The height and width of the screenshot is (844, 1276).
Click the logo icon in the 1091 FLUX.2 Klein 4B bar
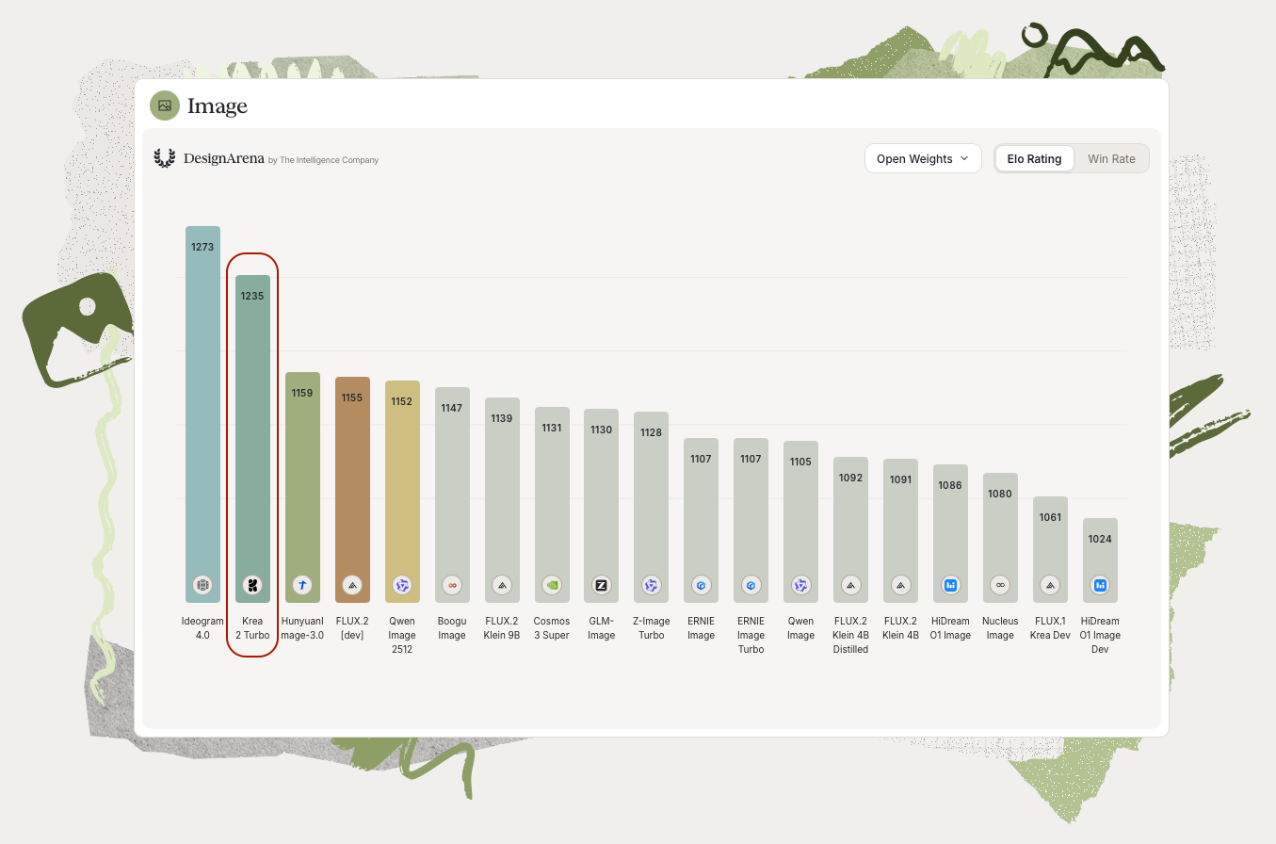click(900, 585)
